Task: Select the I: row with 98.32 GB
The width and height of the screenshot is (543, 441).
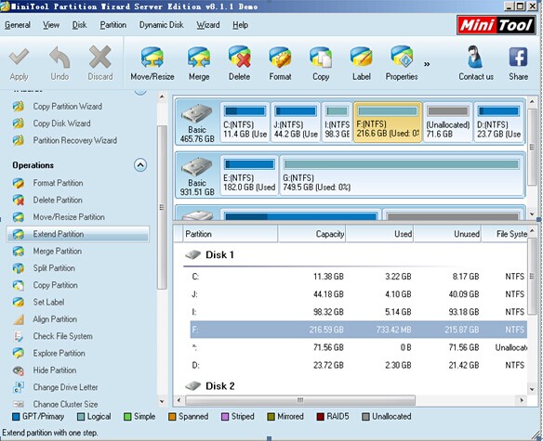Action: click(358, 312)
